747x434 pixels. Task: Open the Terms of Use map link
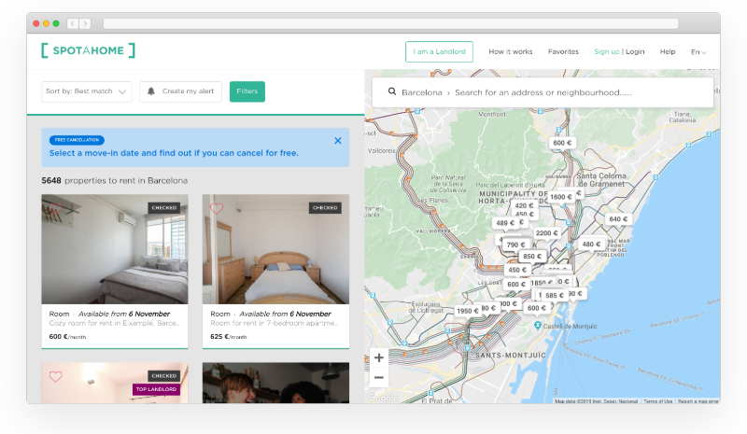(657, 401)
